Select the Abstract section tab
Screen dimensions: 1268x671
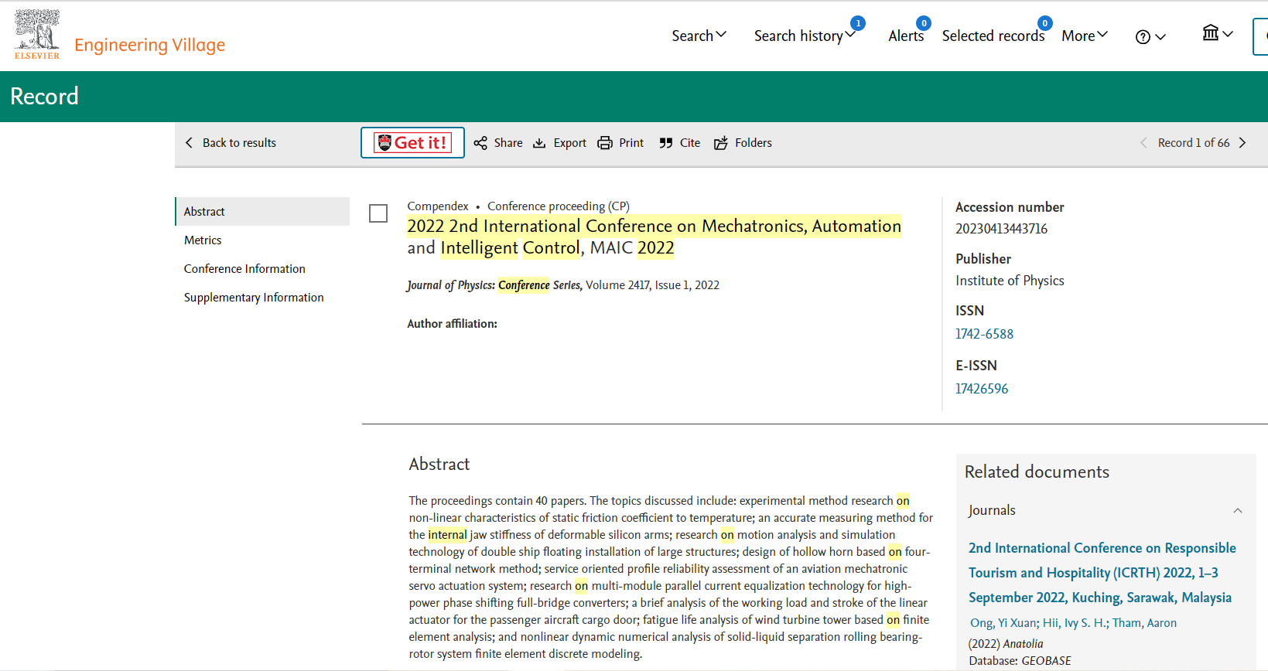[262, 212]
